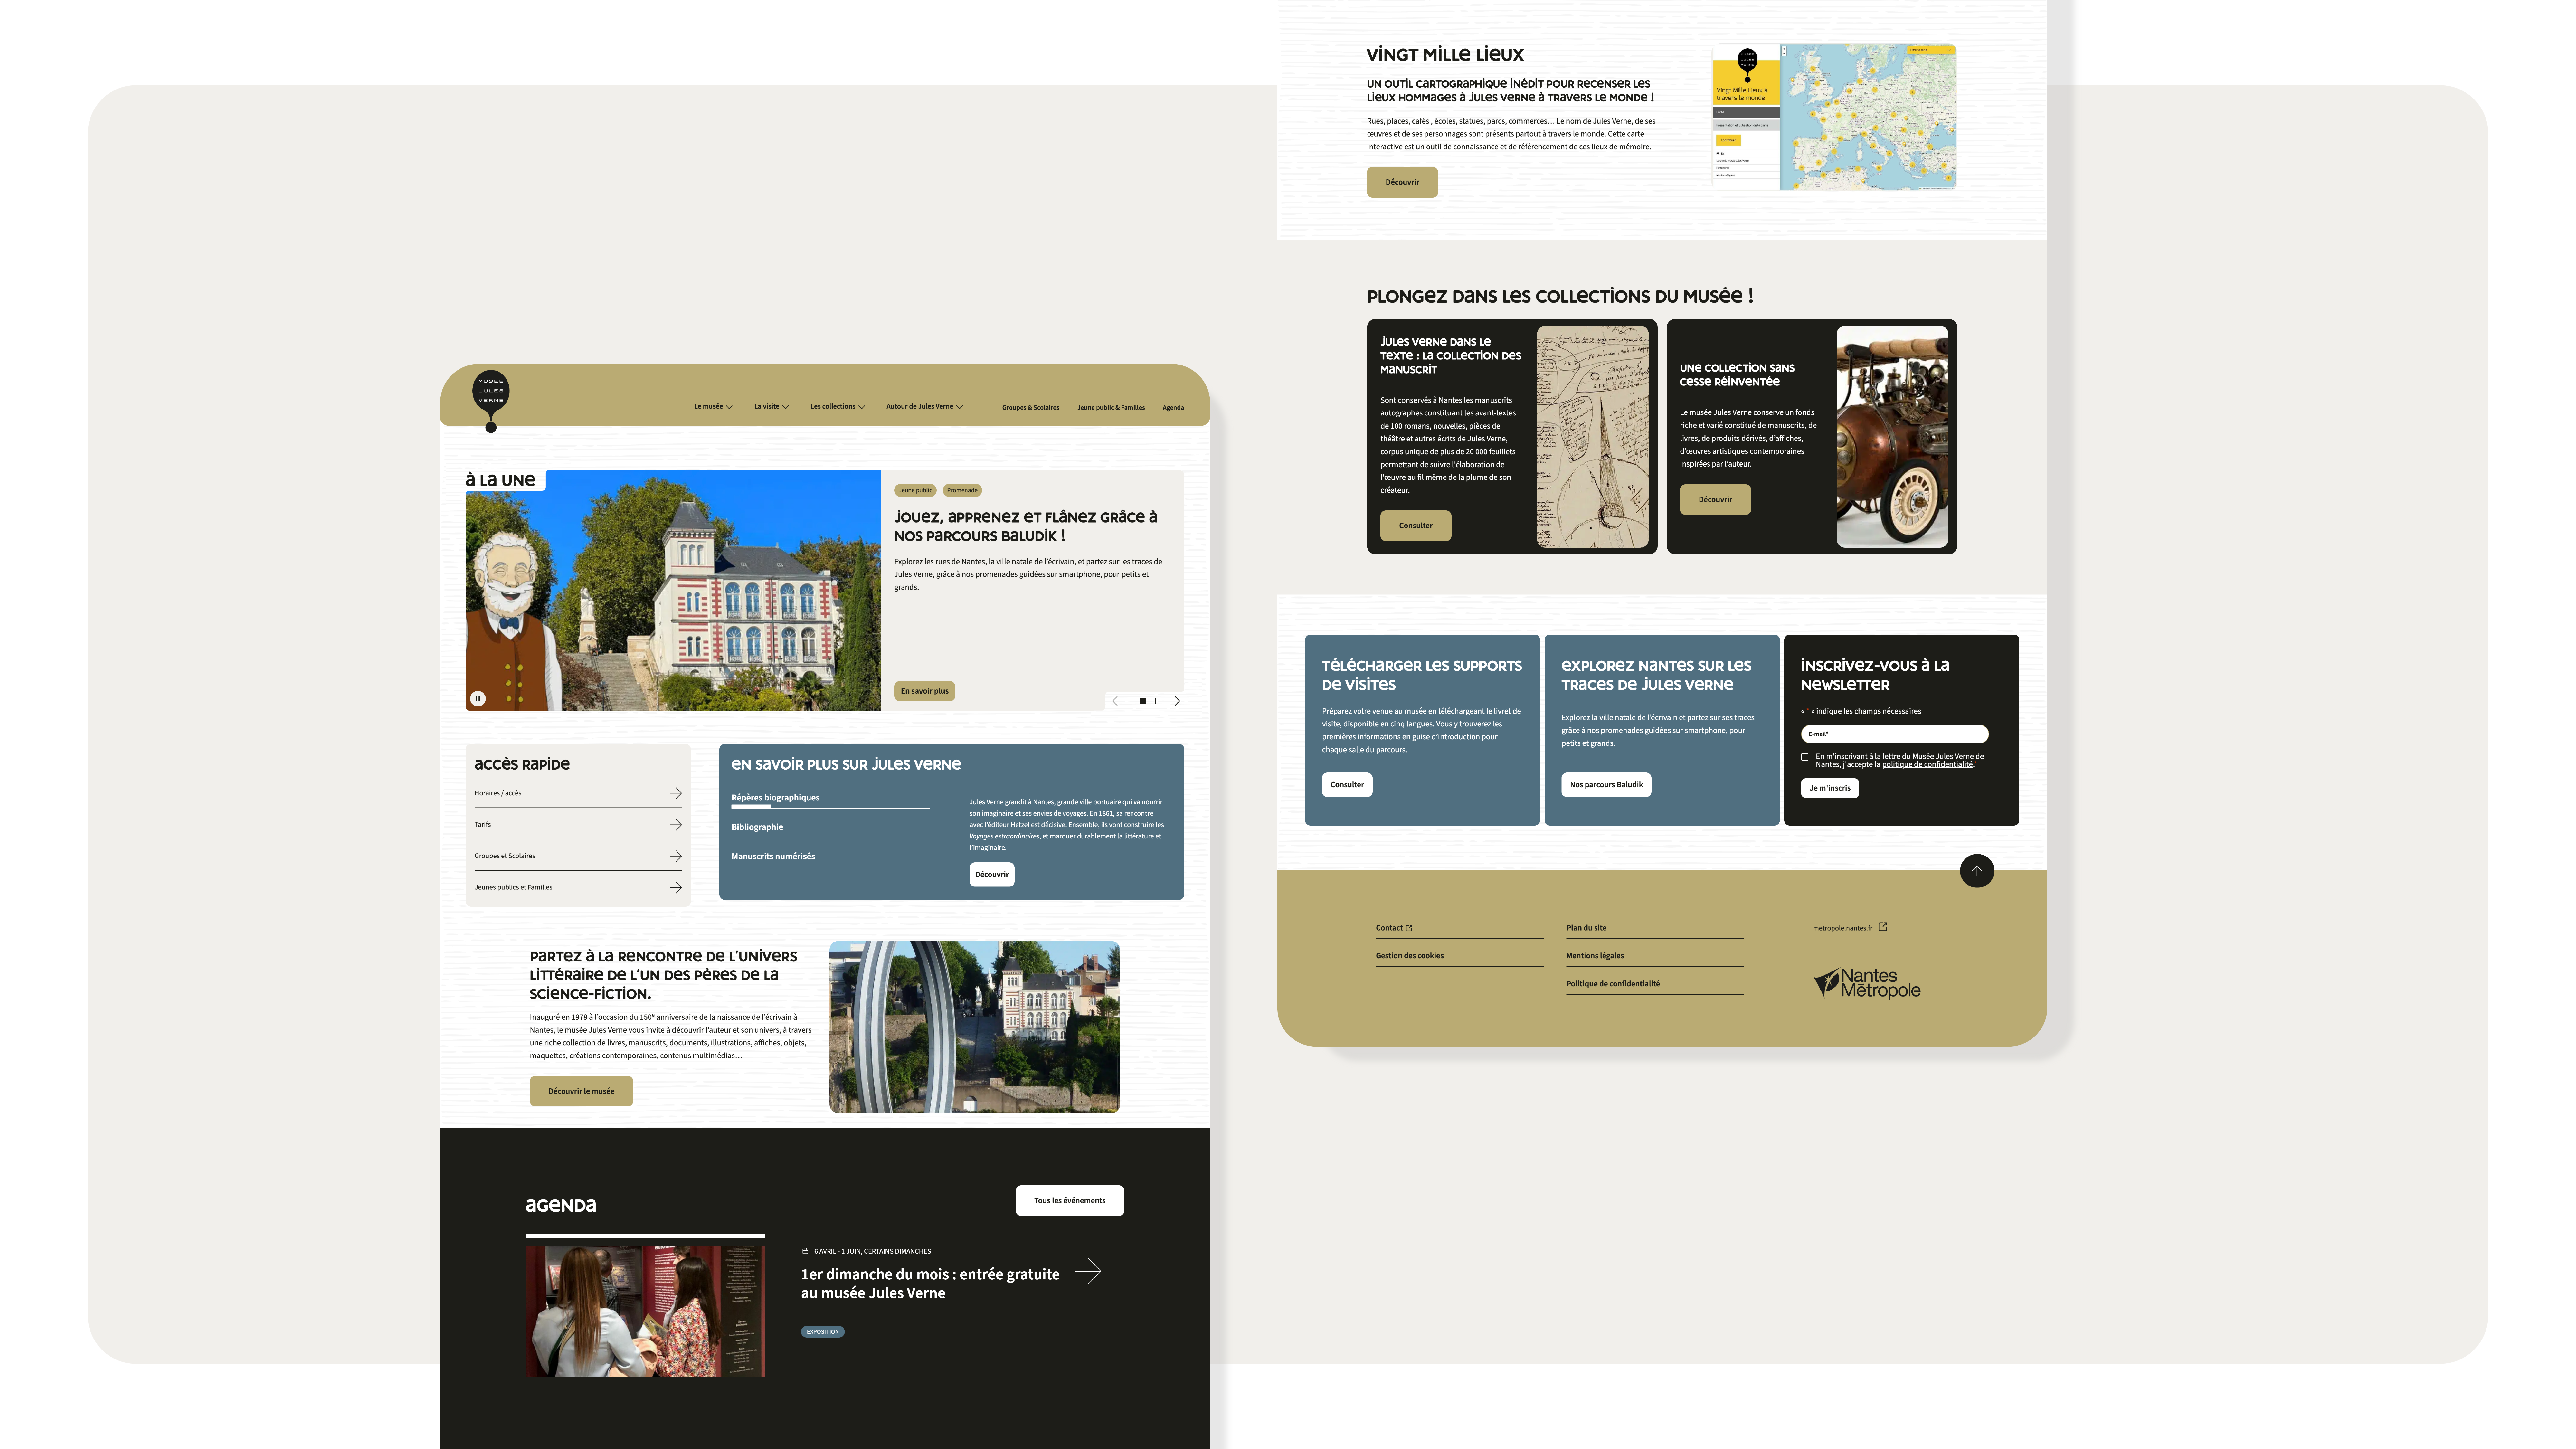Open the agenda event arrow icon
Screen dimensions: 2576x1449
coord(1088,1271)
